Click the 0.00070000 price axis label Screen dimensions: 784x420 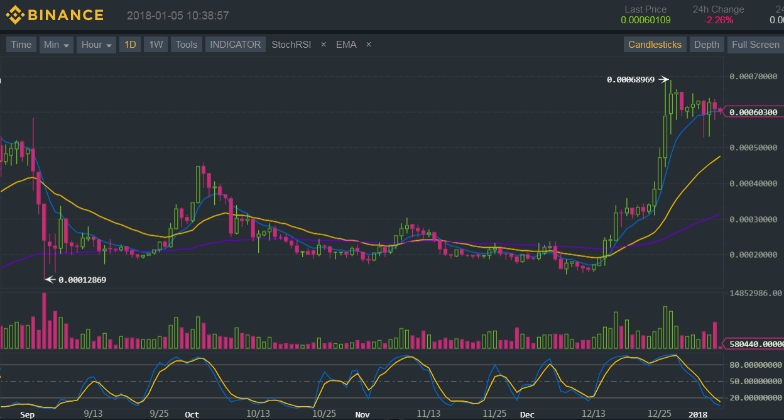point(753,76)
